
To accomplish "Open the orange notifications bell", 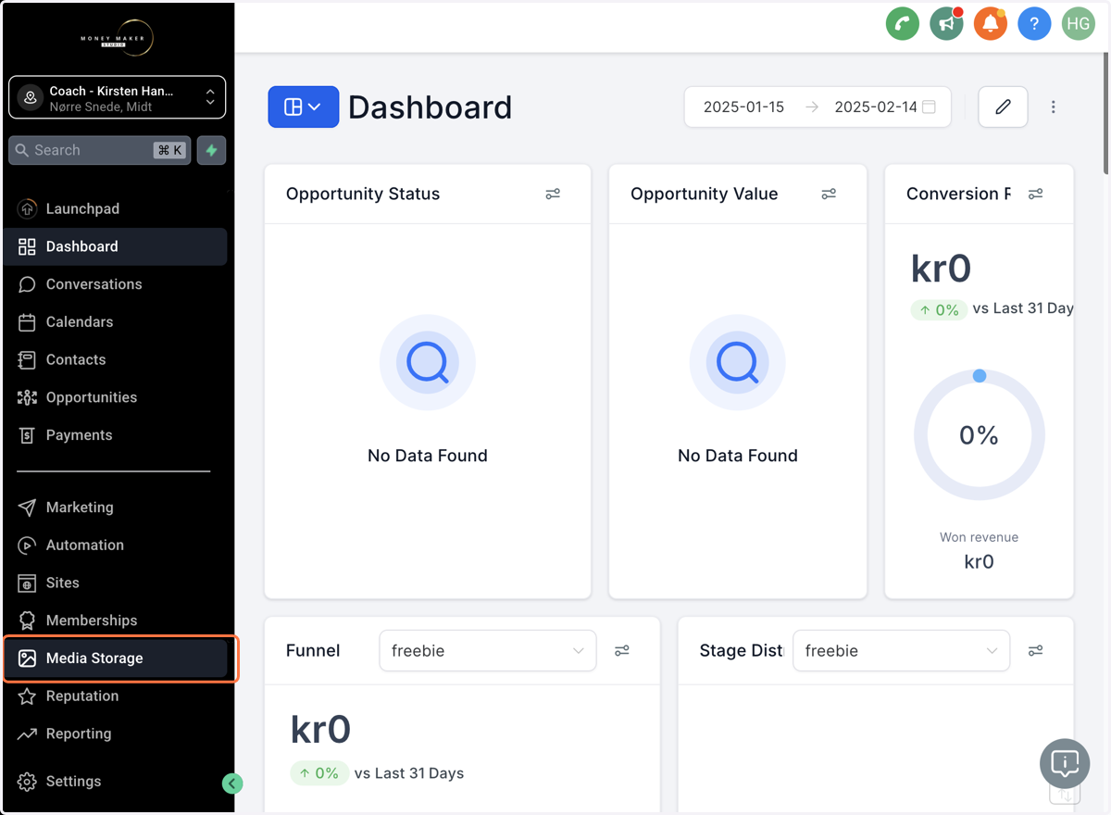I will [990, 24].
